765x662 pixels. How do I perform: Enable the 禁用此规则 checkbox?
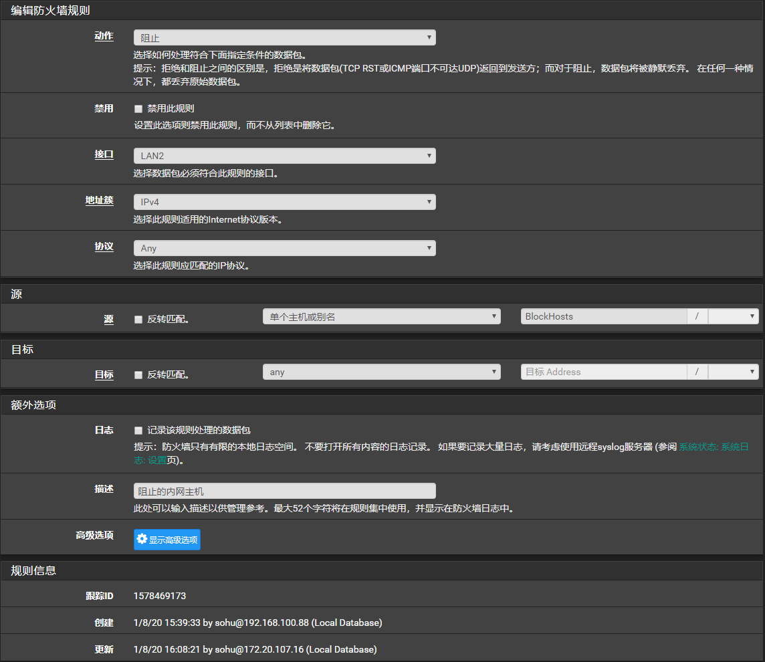point(139,108)
